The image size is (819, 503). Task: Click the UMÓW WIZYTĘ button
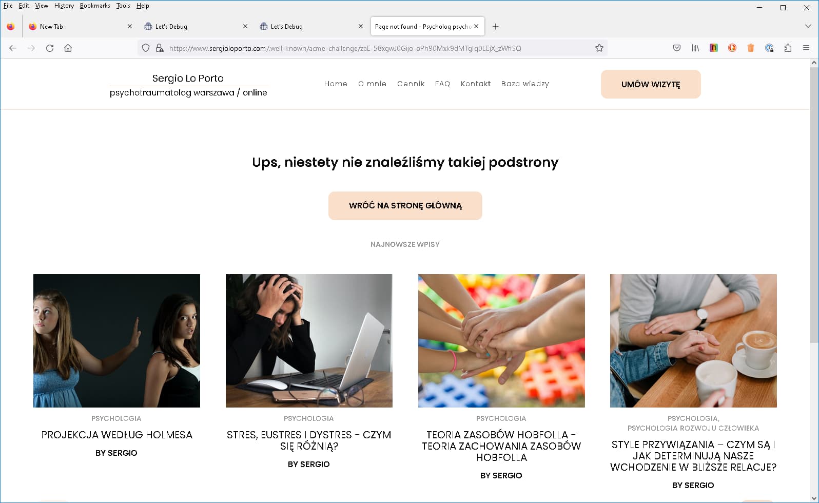point(651,84)
